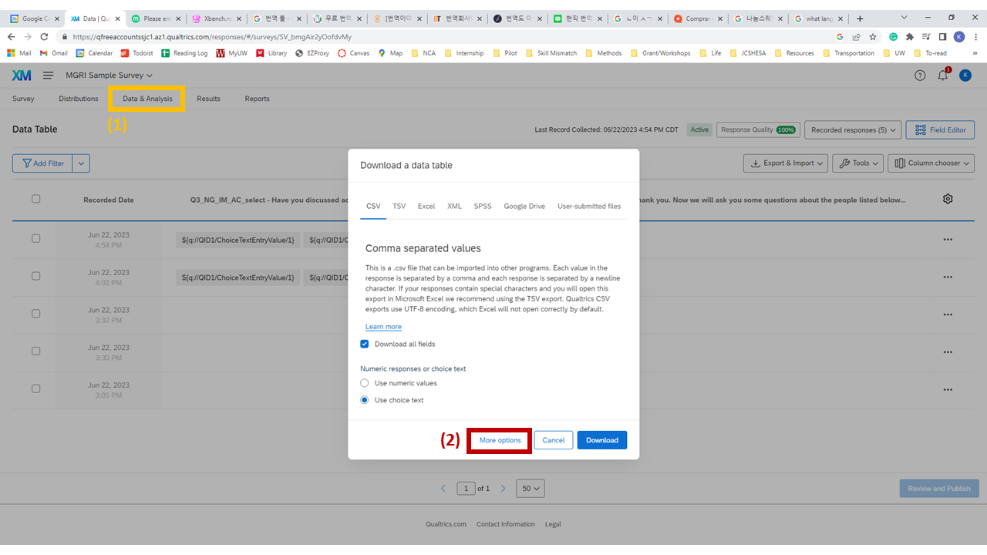Click the K profile avatar
Screen dimensions: 987x555
965,75
